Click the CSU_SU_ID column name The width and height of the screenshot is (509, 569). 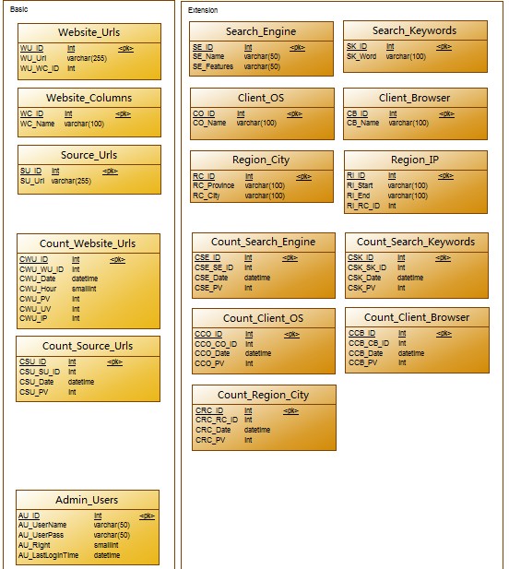pyautogui.click(x=40, y=372)
